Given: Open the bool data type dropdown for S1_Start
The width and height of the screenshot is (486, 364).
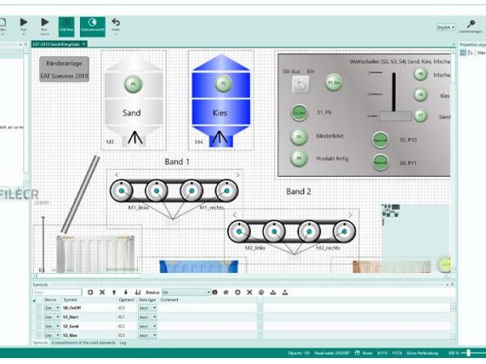Looking at the screenshot, I should click(148, 317).
